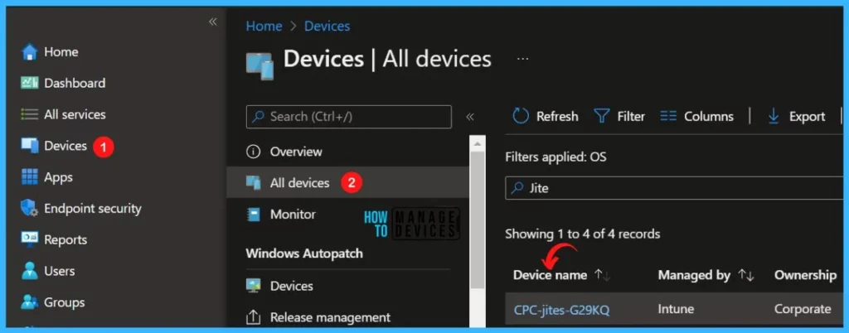Click the Home breadcrumb link
This screenshot has width=849, height=333.
click(x=263, y=26)
